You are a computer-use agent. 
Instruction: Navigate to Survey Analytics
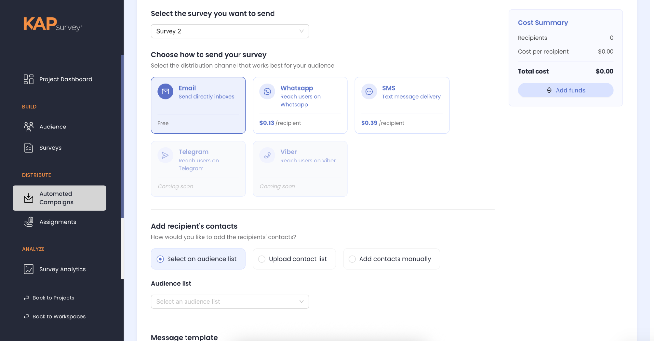pyautogui.click(x=60, y=269)
